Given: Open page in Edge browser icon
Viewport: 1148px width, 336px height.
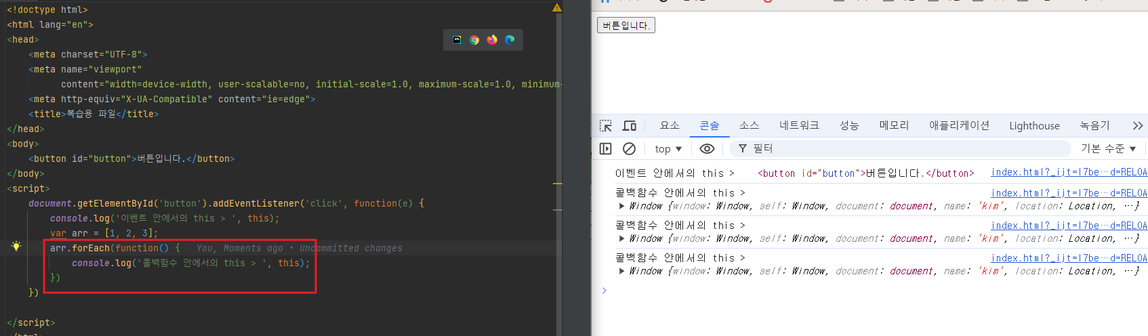Looking at the screenshot, I should 510,40.
